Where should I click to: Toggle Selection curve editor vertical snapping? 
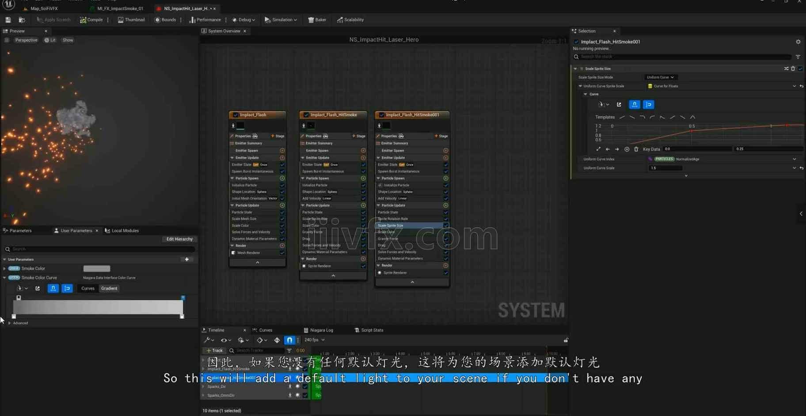[x=649, y=104]
